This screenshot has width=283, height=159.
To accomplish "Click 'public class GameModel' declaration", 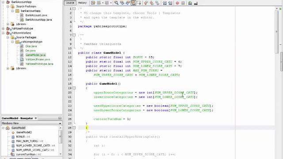I will point(101,53).
